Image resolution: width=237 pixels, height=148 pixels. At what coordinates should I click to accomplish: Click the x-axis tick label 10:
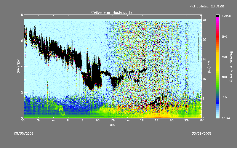click(98, 120)
